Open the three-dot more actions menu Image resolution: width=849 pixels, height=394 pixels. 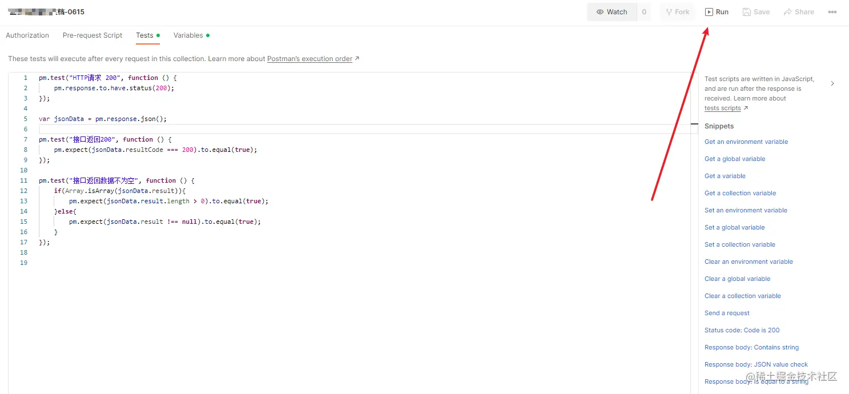[832, 12]
